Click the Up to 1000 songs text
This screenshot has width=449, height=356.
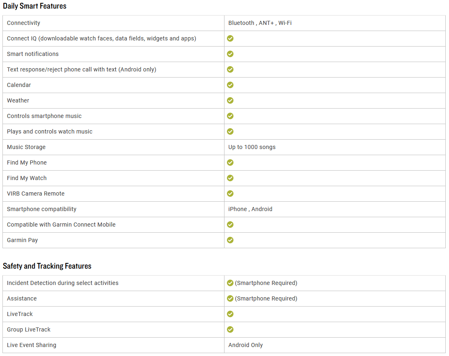point(252,147)
